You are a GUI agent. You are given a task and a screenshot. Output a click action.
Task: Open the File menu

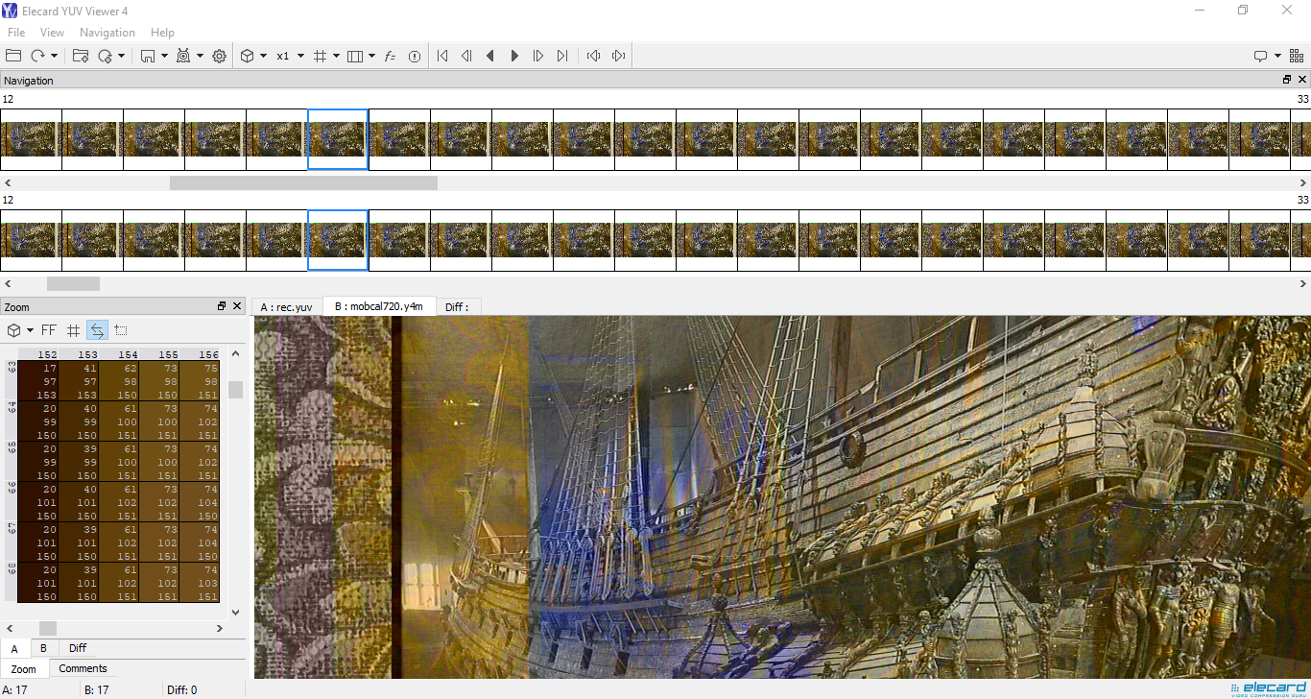pos(16,33)
